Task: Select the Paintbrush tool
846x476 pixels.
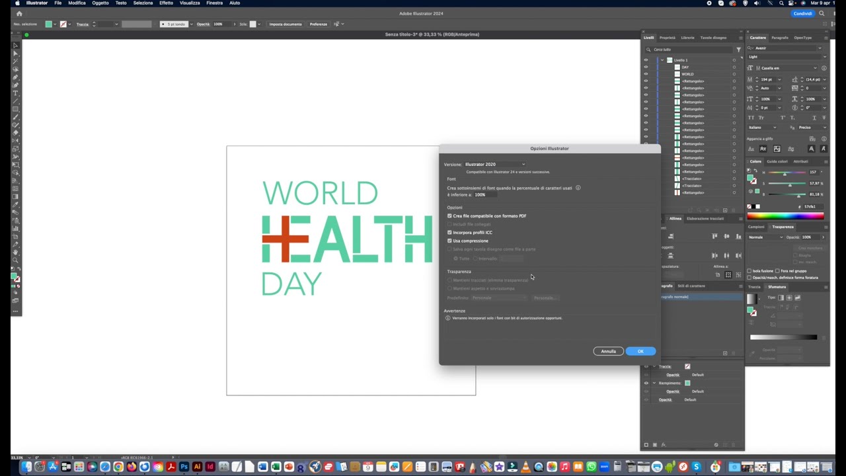Action: 16,117
